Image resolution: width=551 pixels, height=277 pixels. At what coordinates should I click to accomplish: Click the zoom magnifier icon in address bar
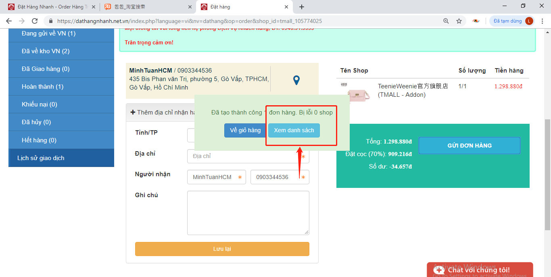click(x=446, y=21)
